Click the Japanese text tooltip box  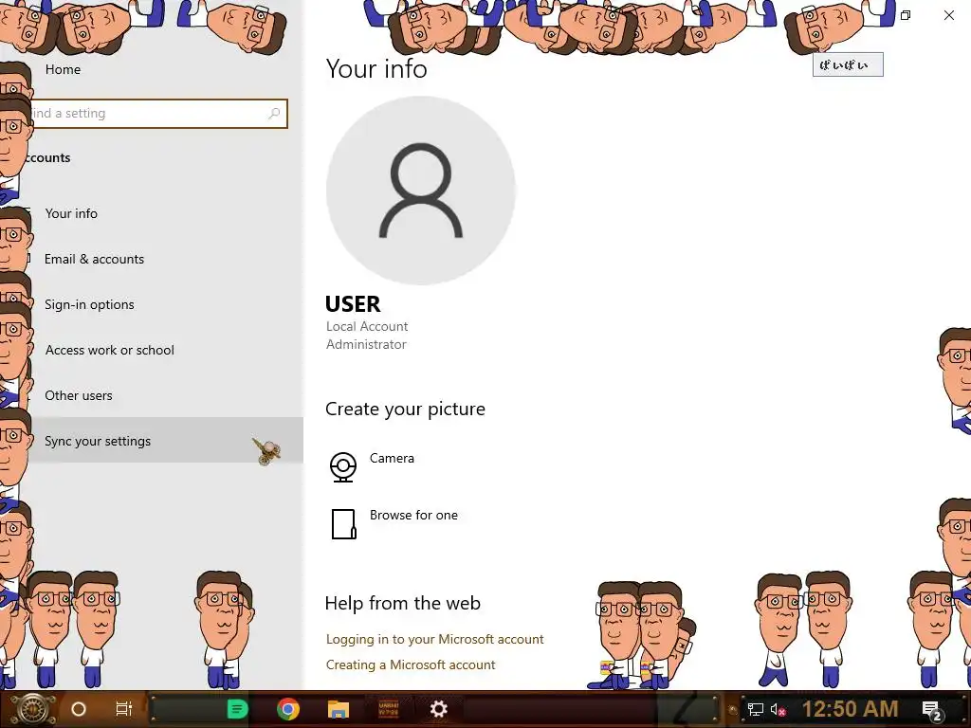[x=848, y=64]
